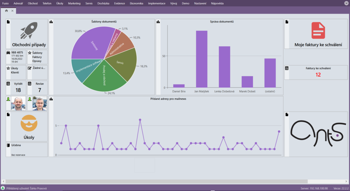
Task: Click the chart icon of Správa dokumentů panel
Action: point(158,22)
